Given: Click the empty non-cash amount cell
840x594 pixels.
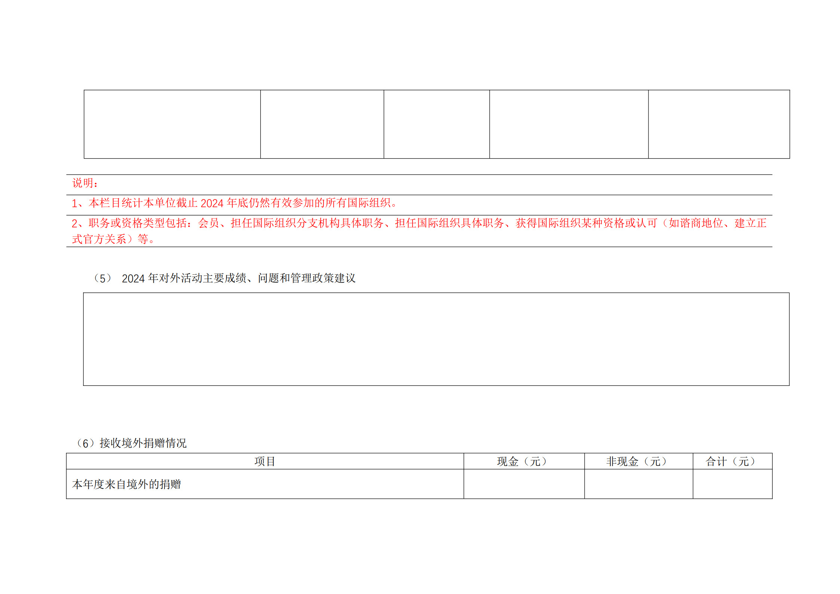Looking at the screenshot, I should tap(638, 484).
